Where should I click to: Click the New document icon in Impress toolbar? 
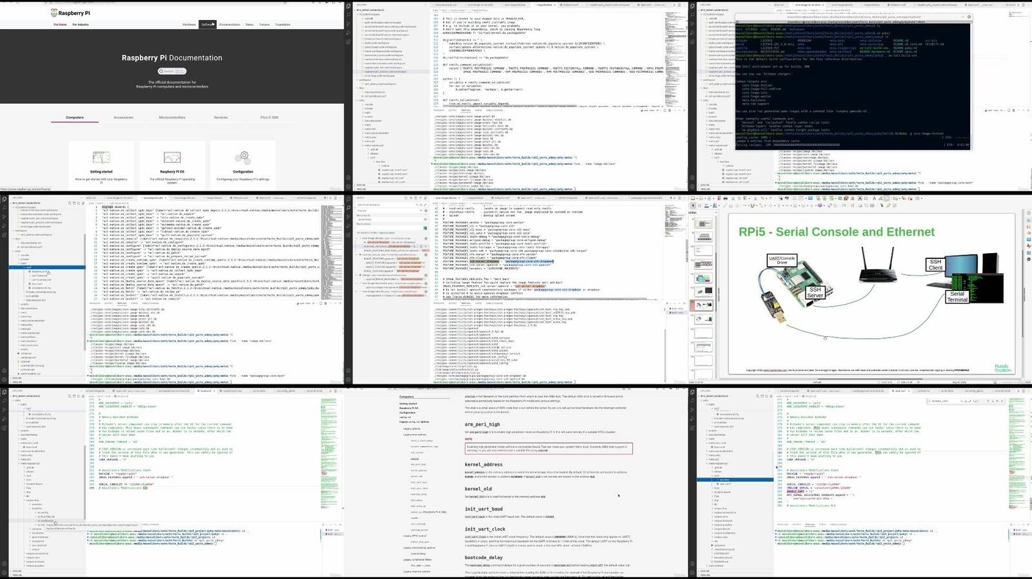click(692, 198)
